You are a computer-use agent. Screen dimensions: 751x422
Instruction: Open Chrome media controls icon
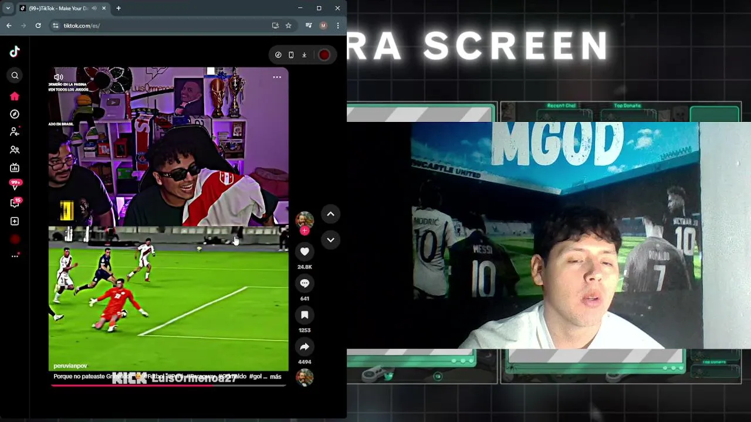click(x=309, y=26)
